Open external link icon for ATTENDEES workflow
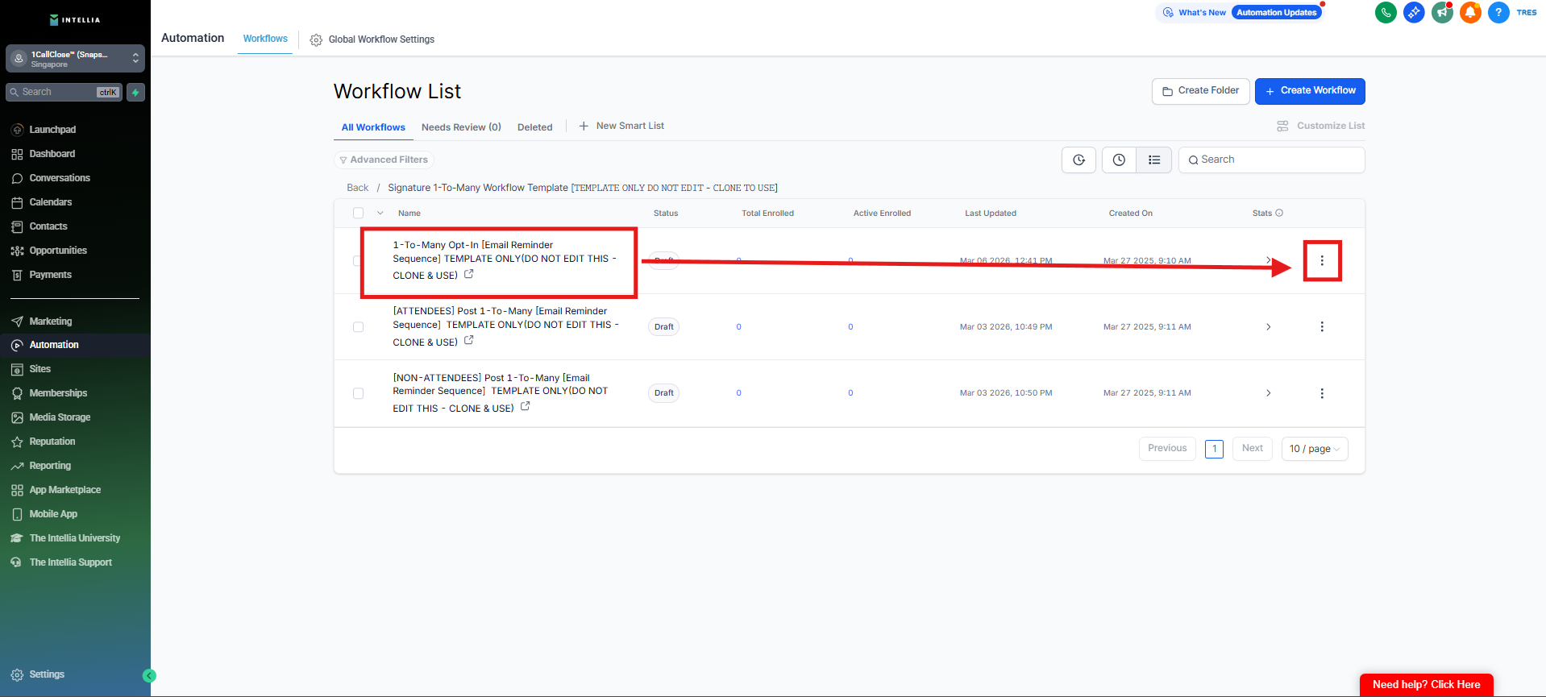The image size is (1546, 697). point(469,341)
